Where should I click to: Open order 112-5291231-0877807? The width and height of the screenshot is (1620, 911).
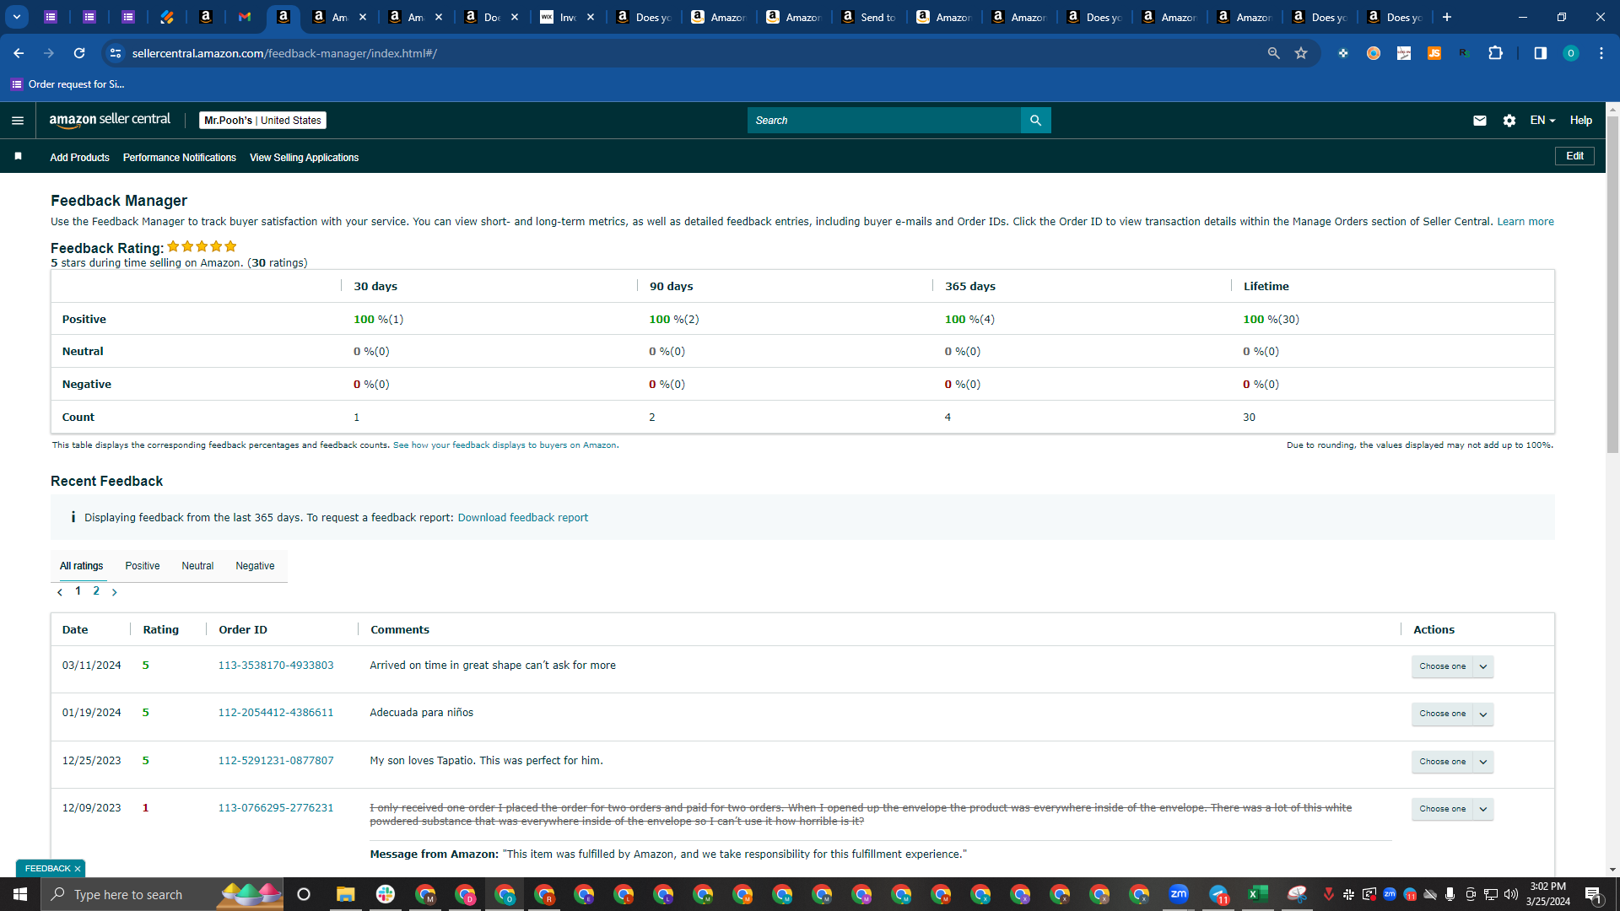276,761
